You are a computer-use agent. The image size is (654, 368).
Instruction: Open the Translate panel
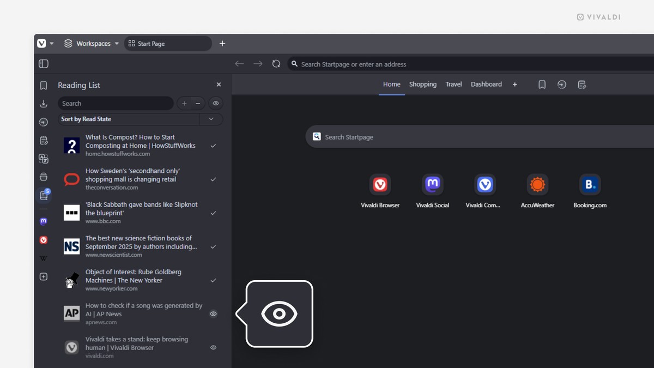pyautogui.click(x=44, y=159)
